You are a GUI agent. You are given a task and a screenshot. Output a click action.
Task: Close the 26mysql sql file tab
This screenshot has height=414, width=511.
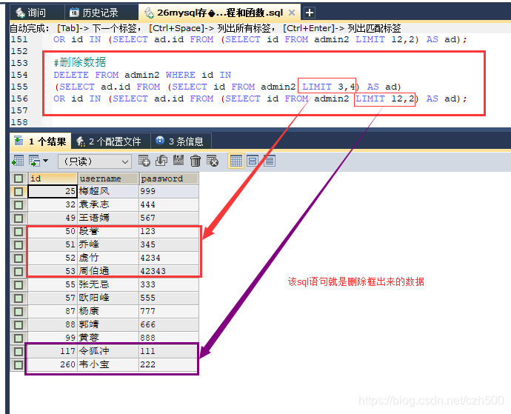[x=292, y=13]
